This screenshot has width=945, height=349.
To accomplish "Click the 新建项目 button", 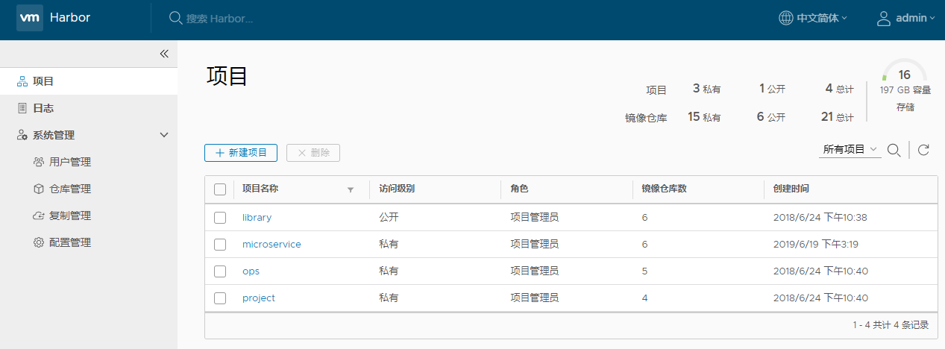I will pos(241,152).
